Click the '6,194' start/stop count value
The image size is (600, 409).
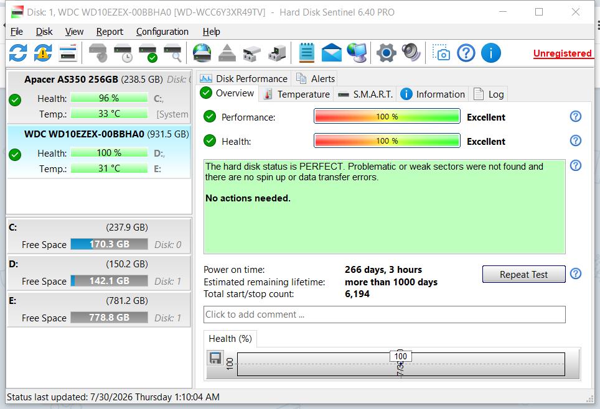click(x=357, y=294)
